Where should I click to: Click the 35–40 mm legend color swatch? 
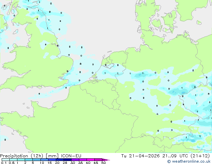point(83,160)
